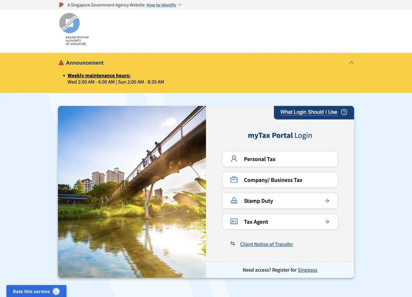
Task: Click the 'myTax Portal Login' heading
Action: (x=280, y=135)
